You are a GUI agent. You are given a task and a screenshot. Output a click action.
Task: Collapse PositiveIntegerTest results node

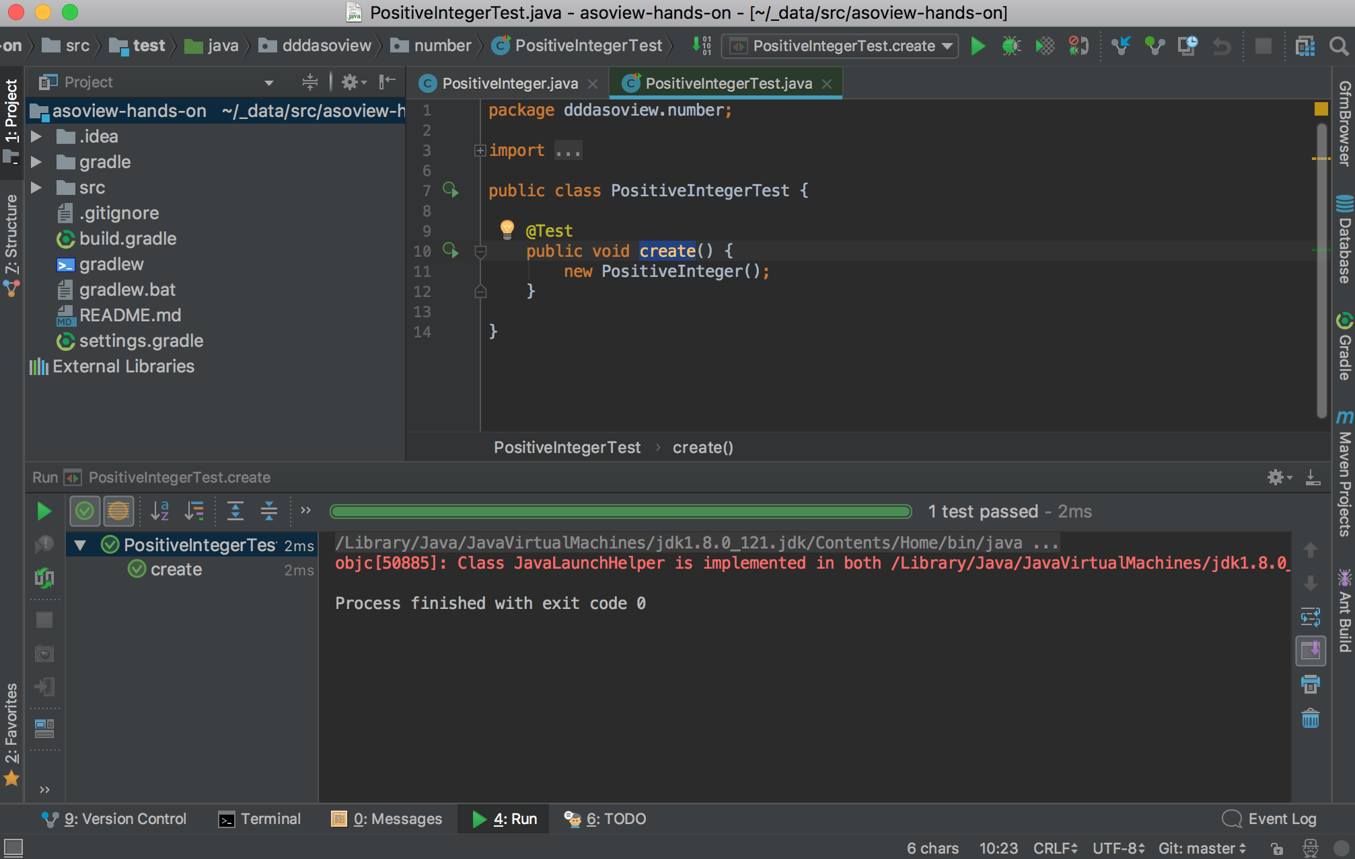click(x=80, y=545)
